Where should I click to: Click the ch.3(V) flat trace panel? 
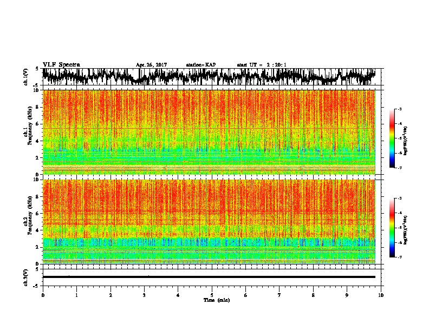pyautogui.click(x=212, y=277)
